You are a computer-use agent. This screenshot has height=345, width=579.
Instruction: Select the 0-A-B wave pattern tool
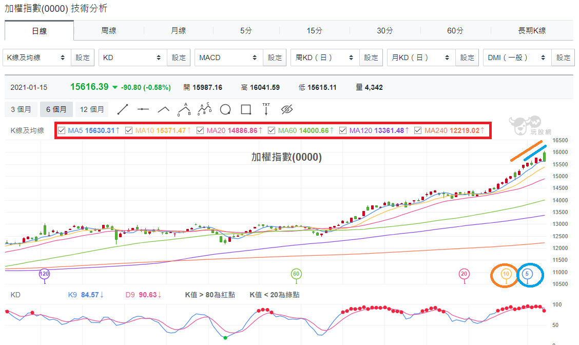click(x=184, y=109)
